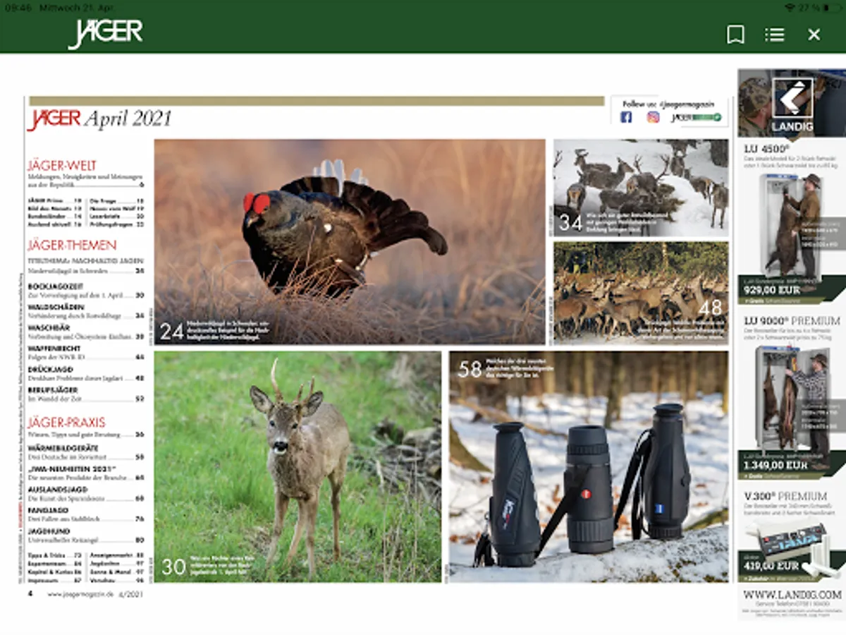This screenshot has width=846, height=635.
Task: Open the black grouse photo for page 24
Action: point(350,241)
